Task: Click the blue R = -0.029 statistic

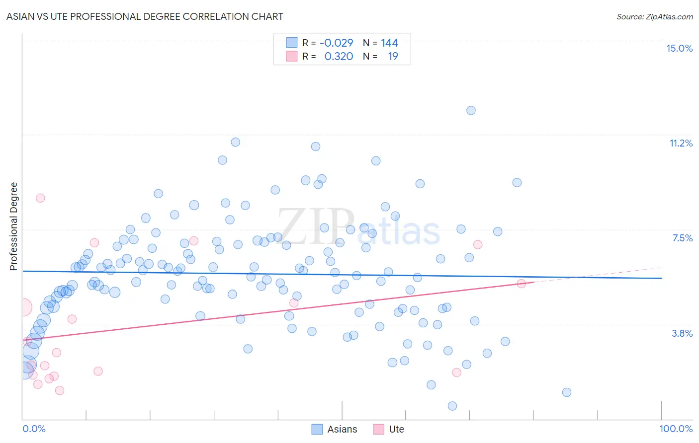Action: coord(328,43)
